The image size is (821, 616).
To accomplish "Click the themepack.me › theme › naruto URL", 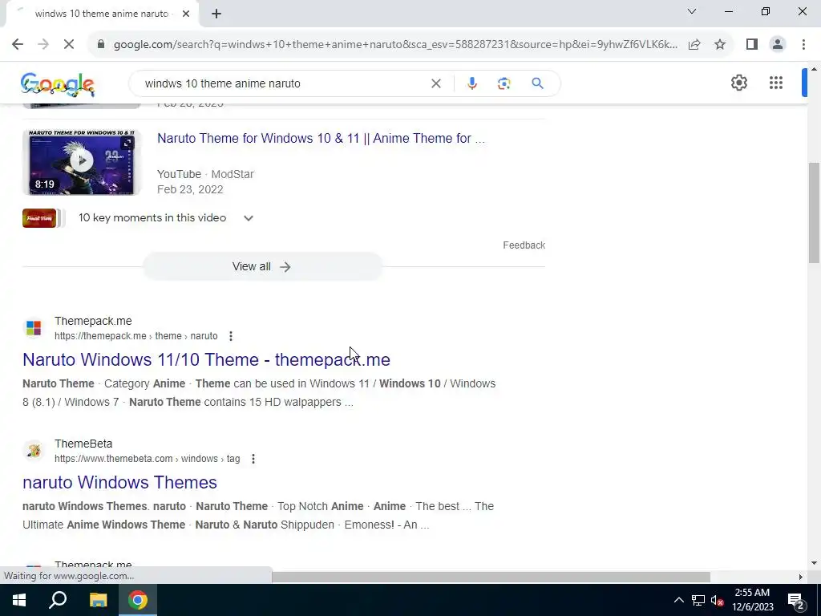I will pyautogui.click(x=136, y=336).
